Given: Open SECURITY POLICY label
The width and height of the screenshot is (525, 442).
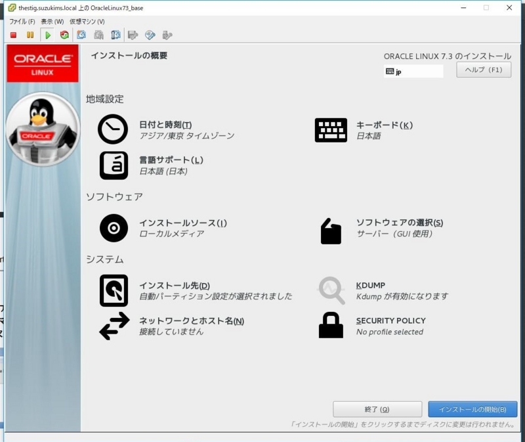Looking at the screenshot, I should 390,320.
